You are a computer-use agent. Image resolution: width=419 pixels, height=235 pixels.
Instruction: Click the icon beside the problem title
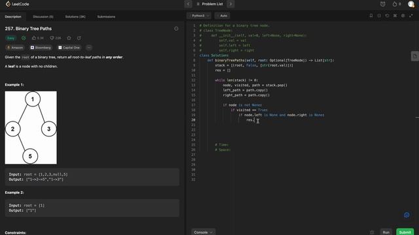pyautogui.click(x=176, y=29)
